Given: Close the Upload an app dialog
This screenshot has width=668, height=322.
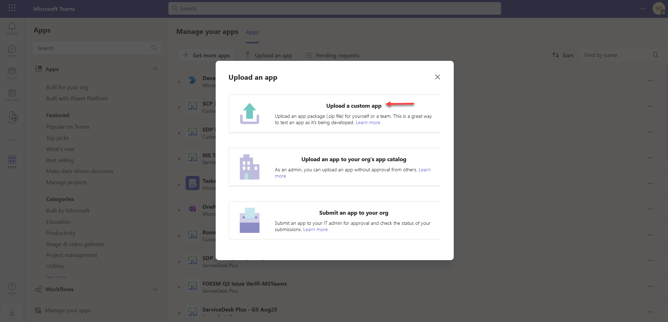Looking at the screenshot, I should coord(437,77).
